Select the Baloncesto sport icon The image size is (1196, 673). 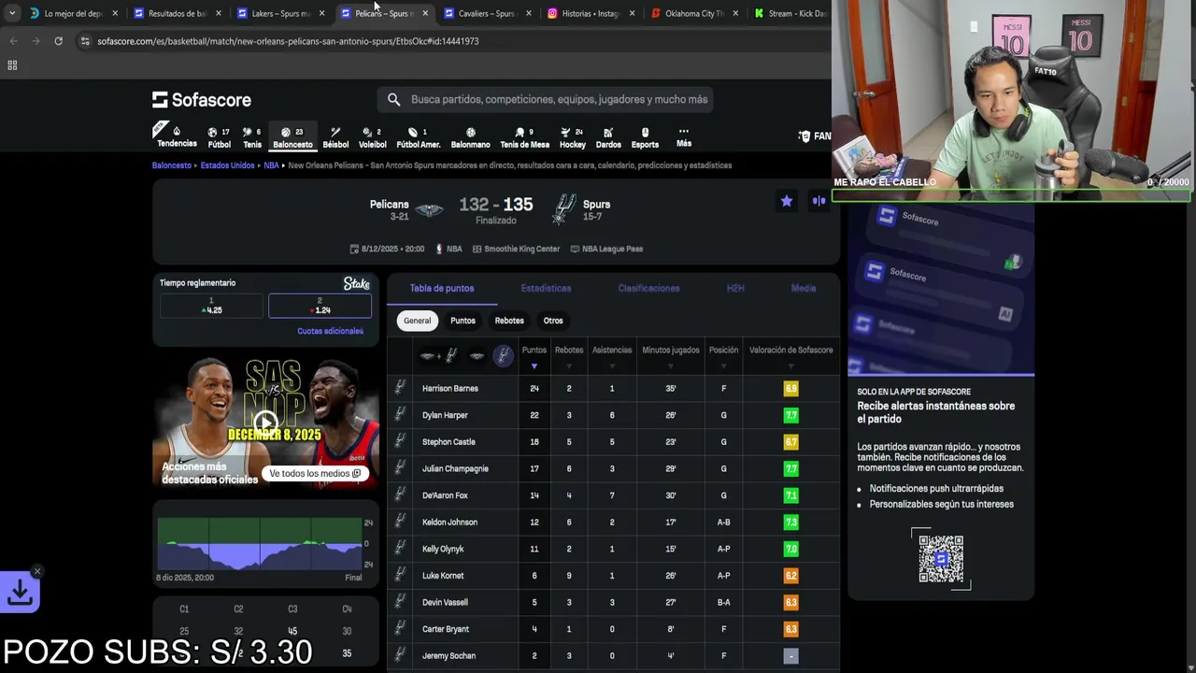click(x=292, y=137)
